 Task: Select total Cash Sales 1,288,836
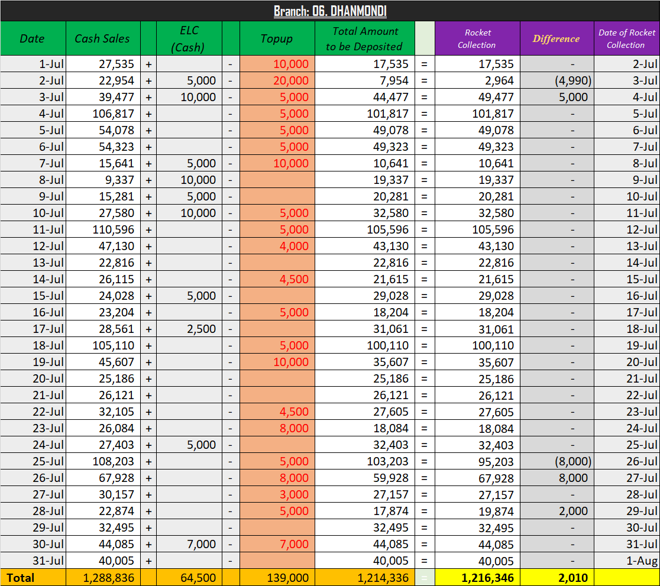click(103, 578)
